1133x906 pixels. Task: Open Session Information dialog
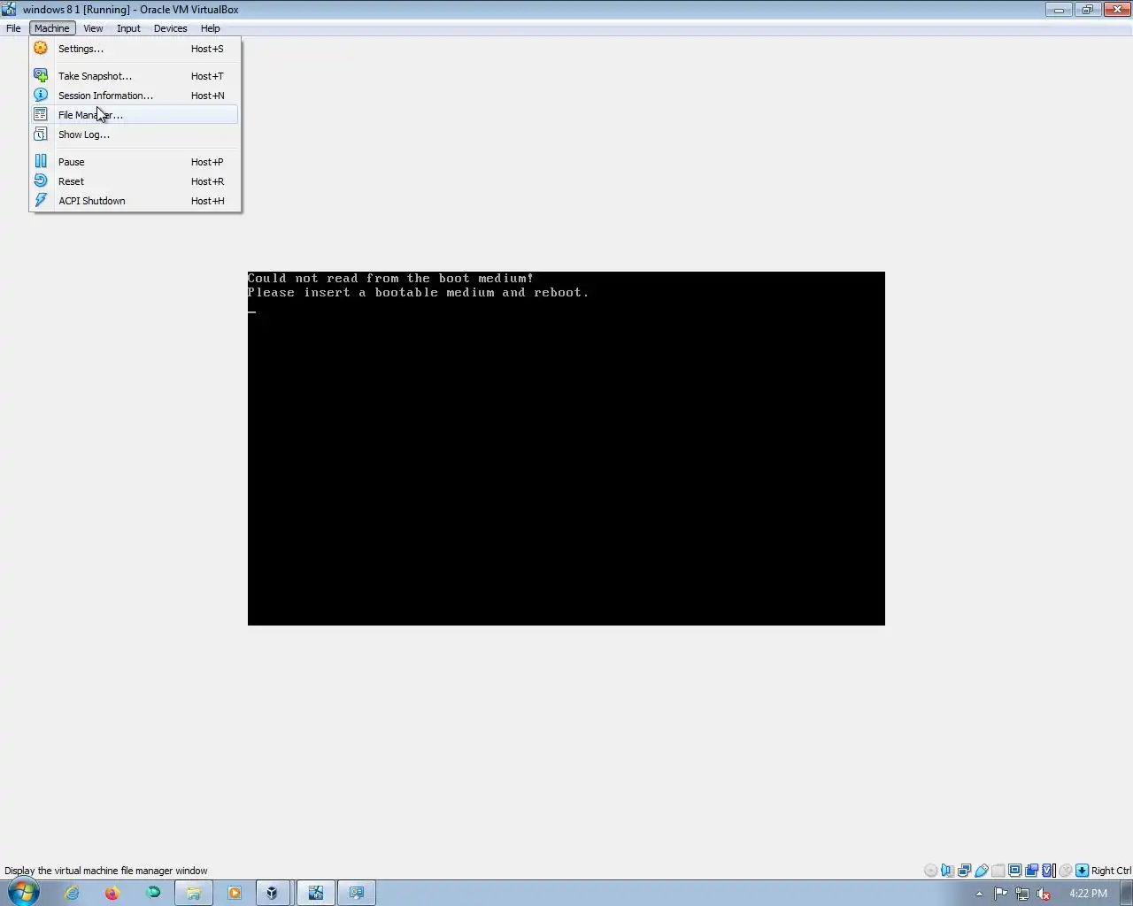(135, 96)
